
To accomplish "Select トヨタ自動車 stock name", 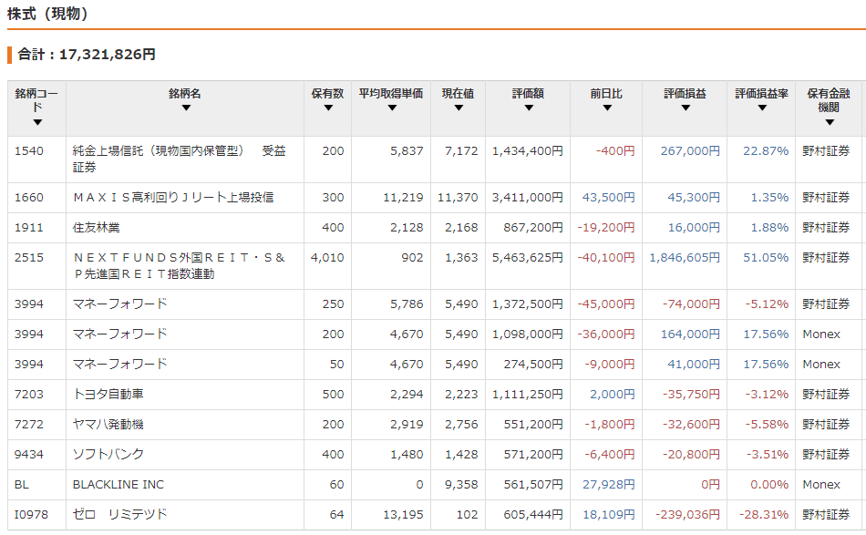I will pos(108,395).
